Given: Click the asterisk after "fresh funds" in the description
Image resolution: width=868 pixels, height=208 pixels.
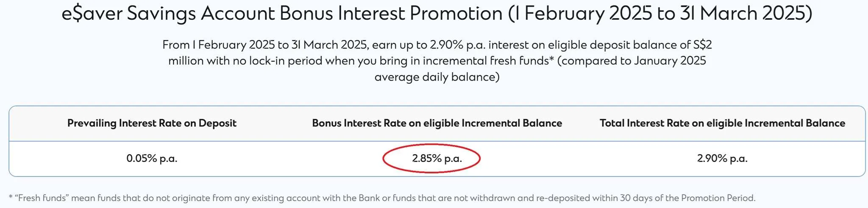Looking at the screenshot, I should 551,59.
